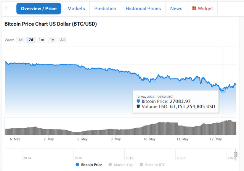Screen dimensions: 244x171
Task: Click the highlighted data point on price line
Action: [223, 90]
